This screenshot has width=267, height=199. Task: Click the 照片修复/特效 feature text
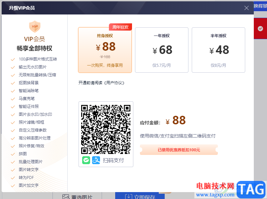pos(31,146)
